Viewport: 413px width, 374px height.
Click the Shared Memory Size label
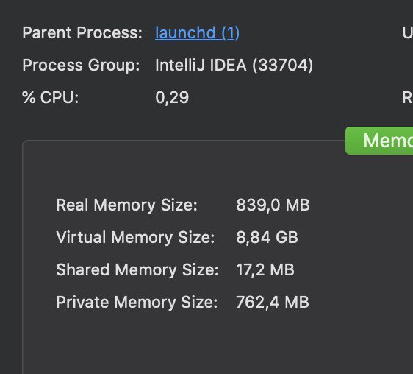coord(137,269)
